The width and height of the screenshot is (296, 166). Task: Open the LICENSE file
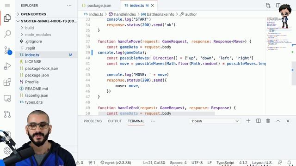pyautogui.click(x=46, y=62)
